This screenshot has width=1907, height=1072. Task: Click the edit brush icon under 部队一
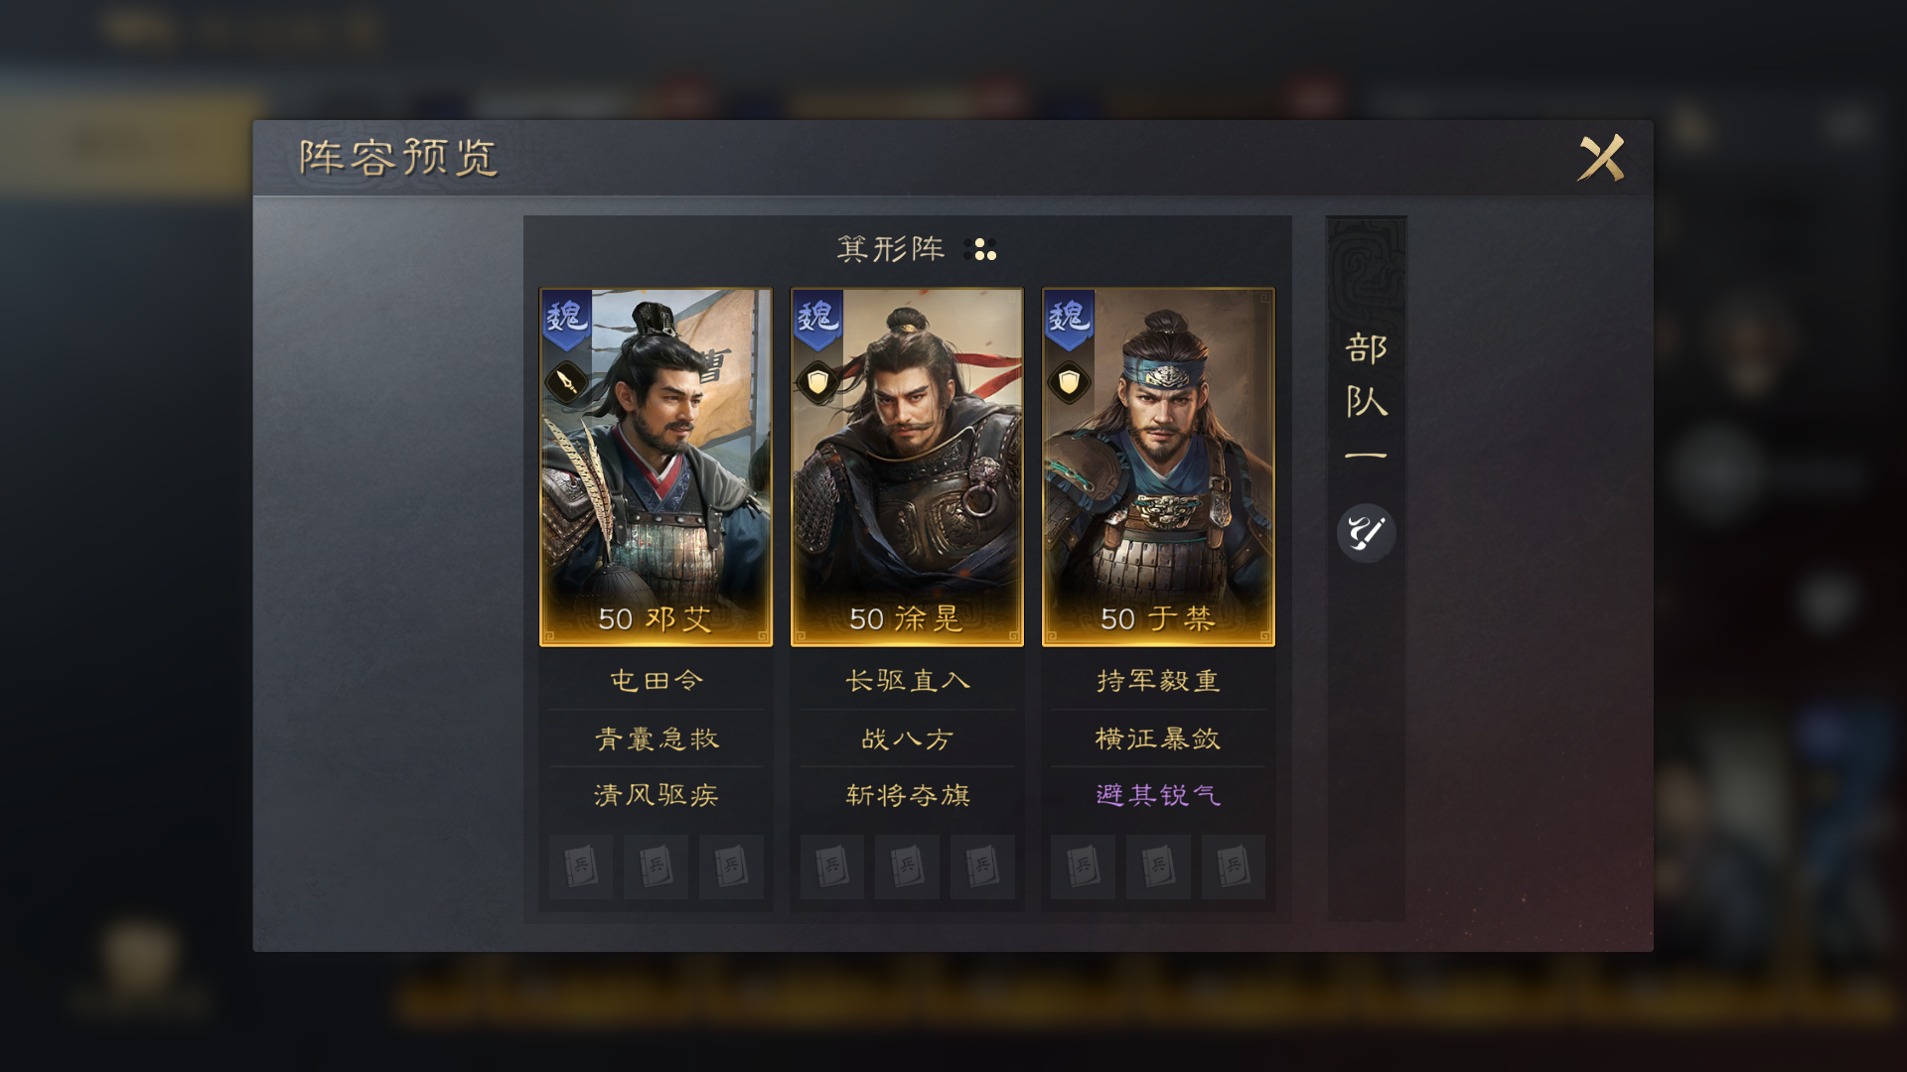click(1366, 533)
